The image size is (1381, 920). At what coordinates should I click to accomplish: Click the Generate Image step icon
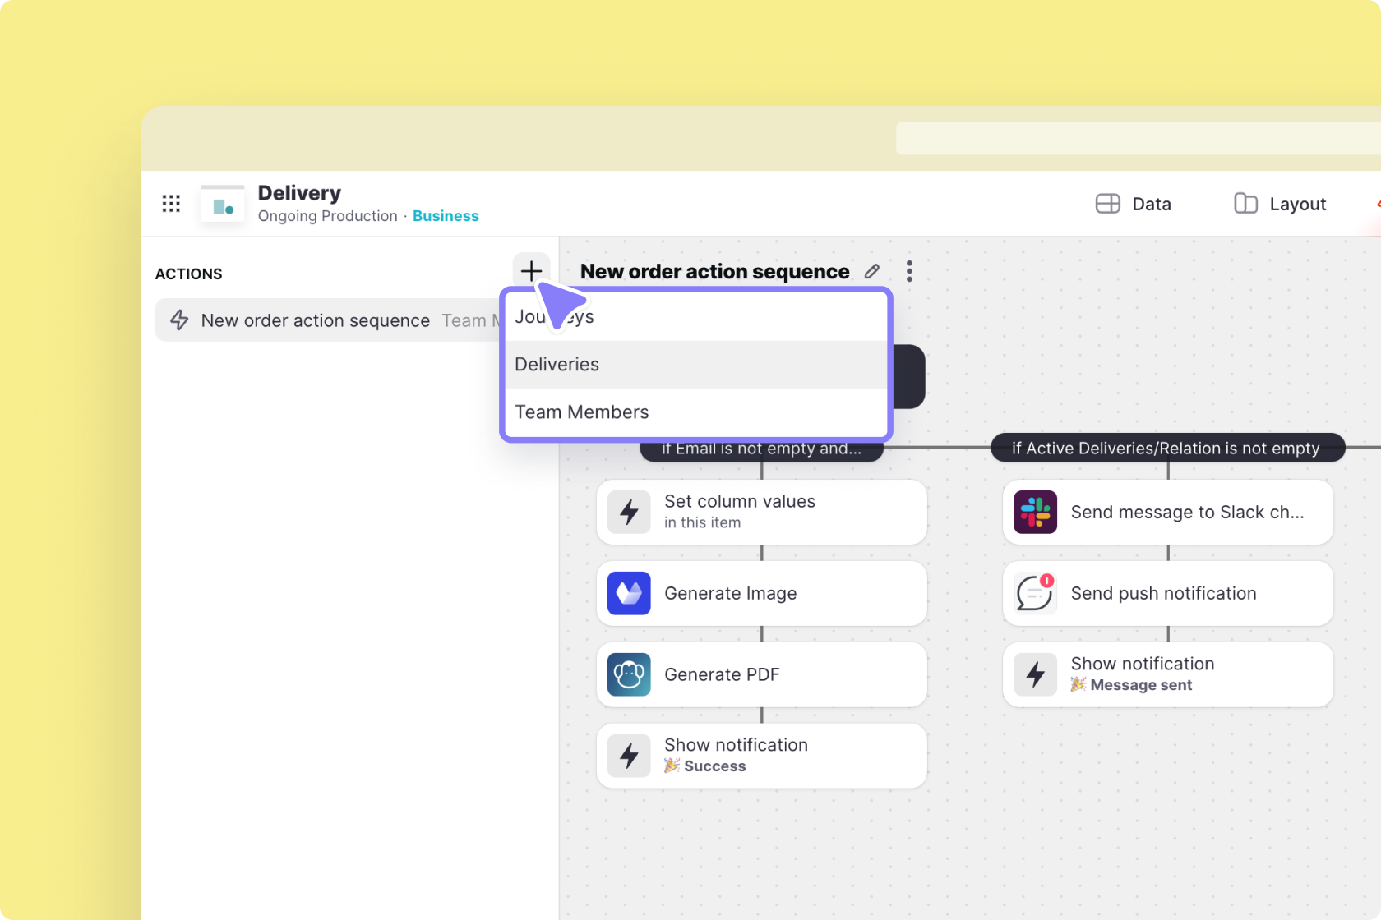pos(629,593)
